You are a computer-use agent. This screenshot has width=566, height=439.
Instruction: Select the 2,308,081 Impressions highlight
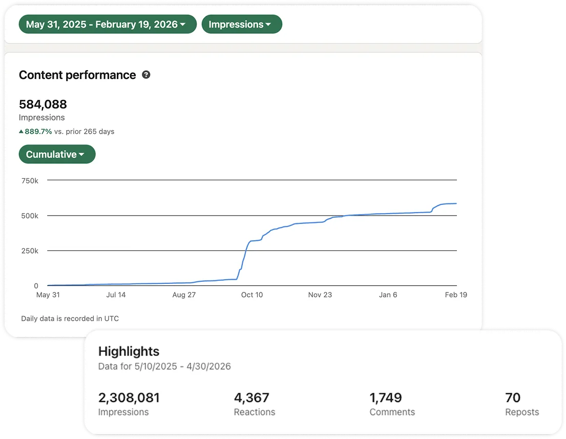(129, 404)
